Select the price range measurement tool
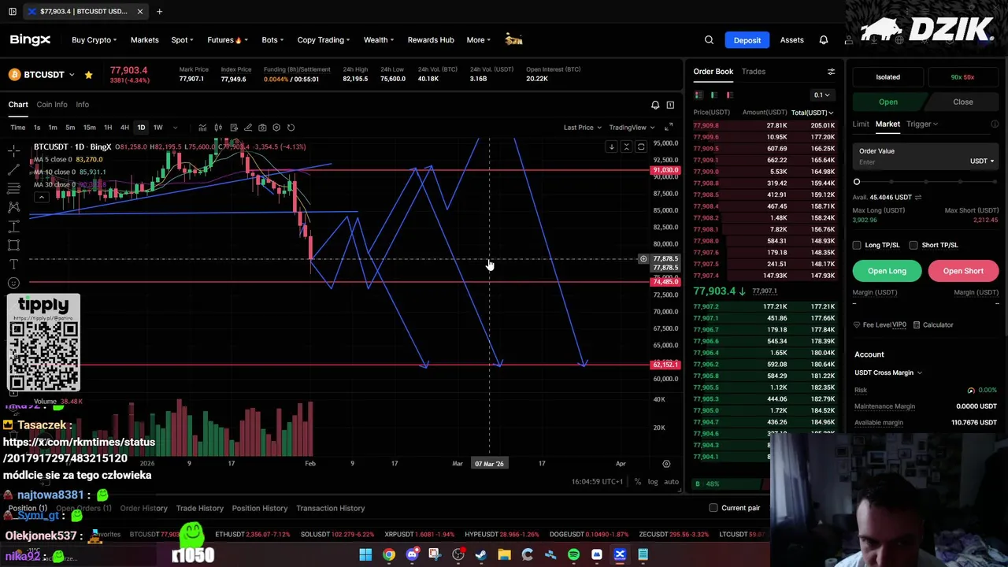 pos(13,226)
